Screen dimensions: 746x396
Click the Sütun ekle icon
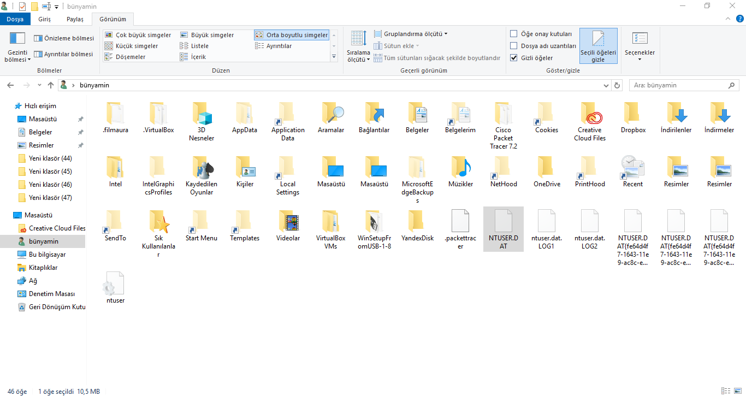coord(396,46)
